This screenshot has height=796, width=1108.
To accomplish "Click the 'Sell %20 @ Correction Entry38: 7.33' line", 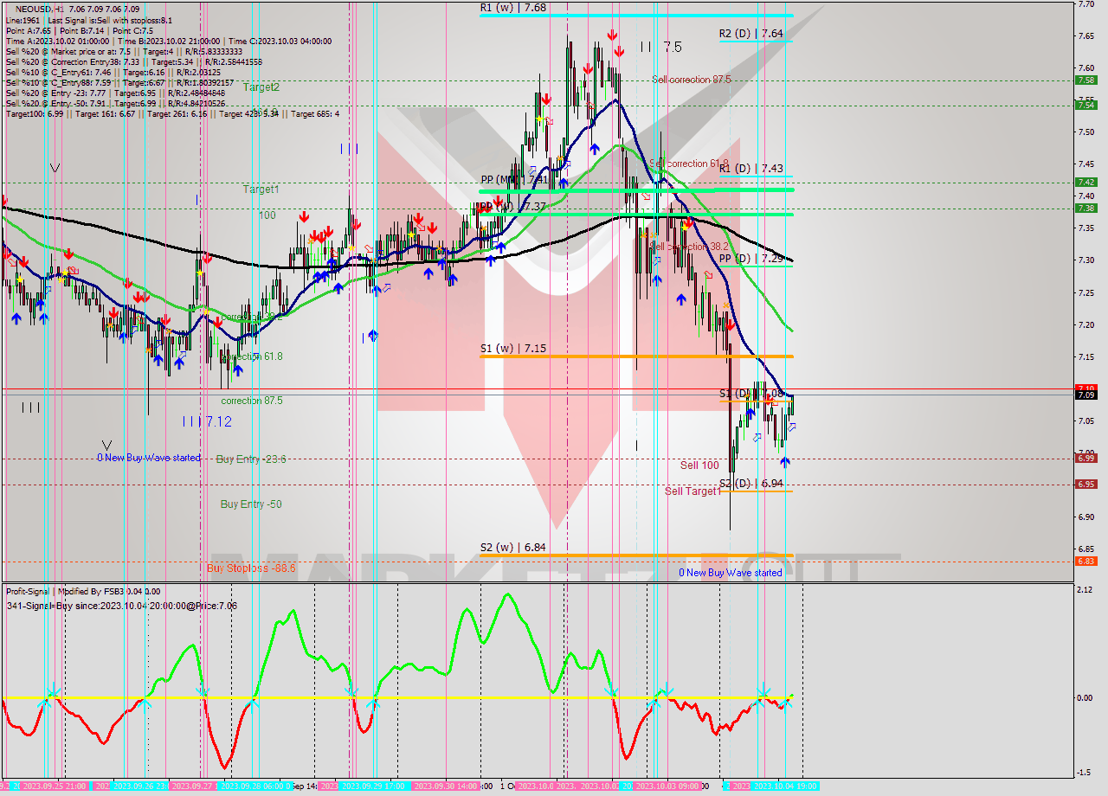I will 133,62.
